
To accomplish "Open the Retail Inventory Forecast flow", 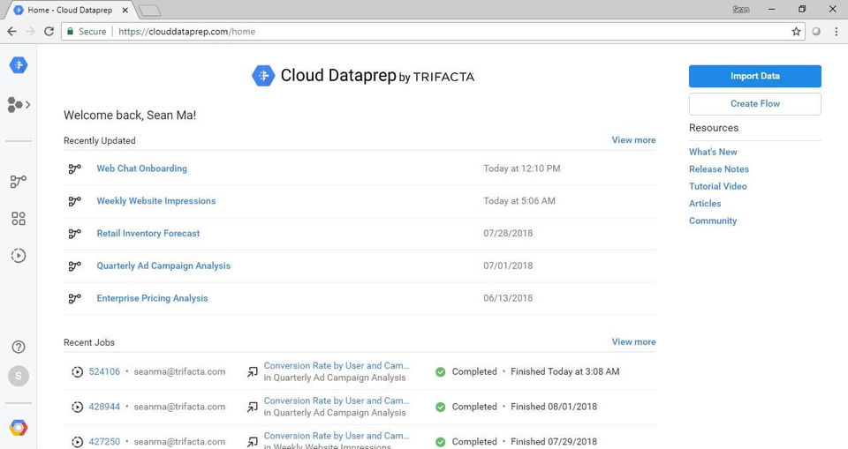I will 148,234.
